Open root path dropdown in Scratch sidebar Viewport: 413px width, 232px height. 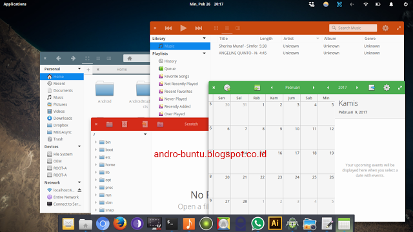[145, 135]
